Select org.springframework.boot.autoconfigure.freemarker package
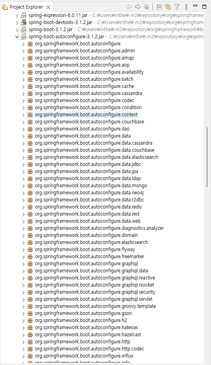 pos(89,257)
